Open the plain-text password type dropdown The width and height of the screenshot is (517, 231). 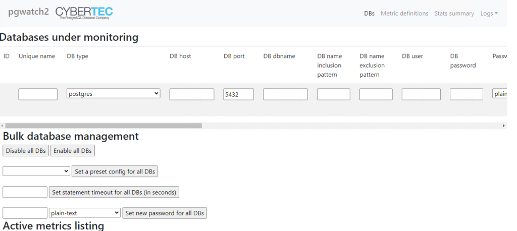[x=85, y=213]
